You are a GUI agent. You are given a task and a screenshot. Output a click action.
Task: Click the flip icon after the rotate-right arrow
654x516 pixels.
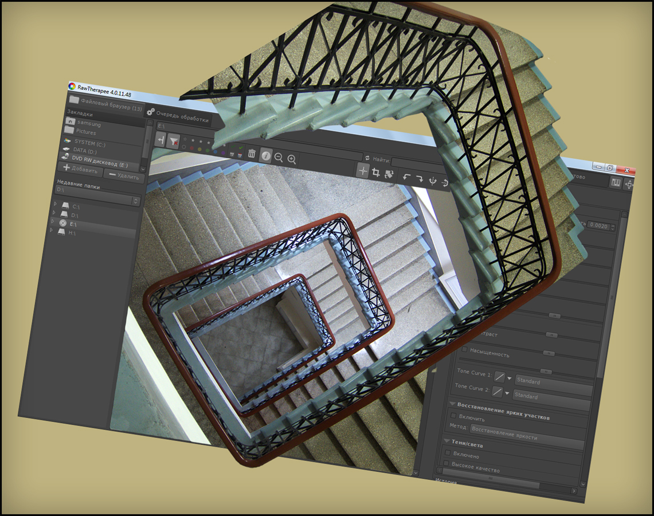(433, 180)
